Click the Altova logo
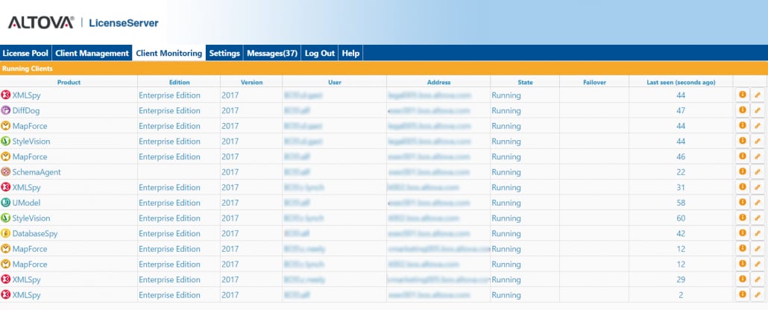 (x=41, y=22)
